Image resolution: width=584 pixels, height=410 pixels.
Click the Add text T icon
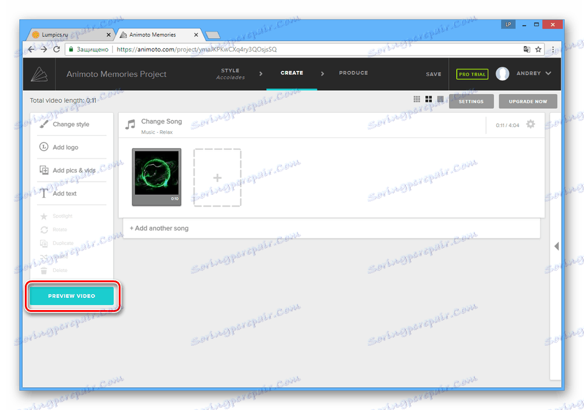(x=44, y=193)
